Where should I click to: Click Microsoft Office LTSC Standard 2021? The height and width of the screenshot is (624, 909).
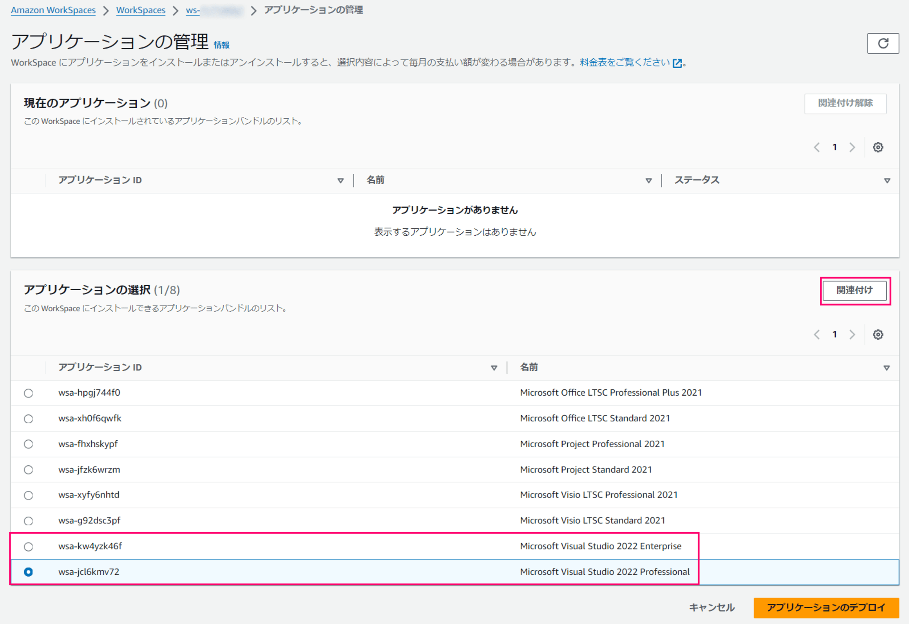point(595,418)
